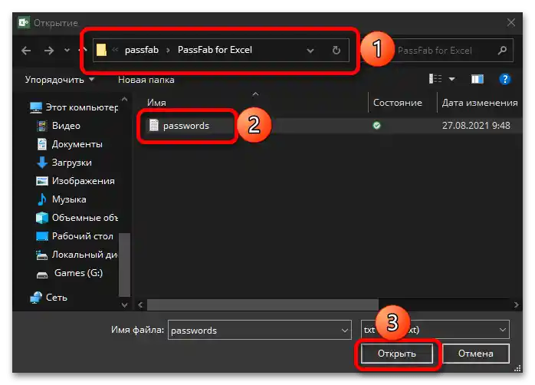This screenshot has width=535, height=385.
Task: Sort by the Имя column header
Action: [x=156, y=103]
